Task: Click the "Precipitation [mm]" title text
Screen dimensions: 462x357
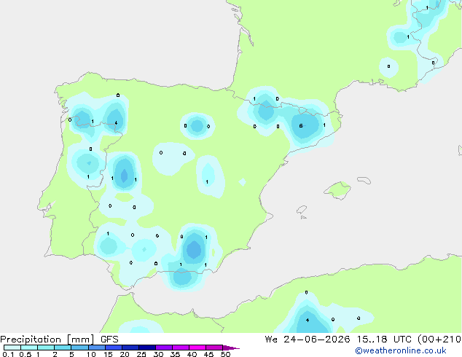Action: [47, 340]
